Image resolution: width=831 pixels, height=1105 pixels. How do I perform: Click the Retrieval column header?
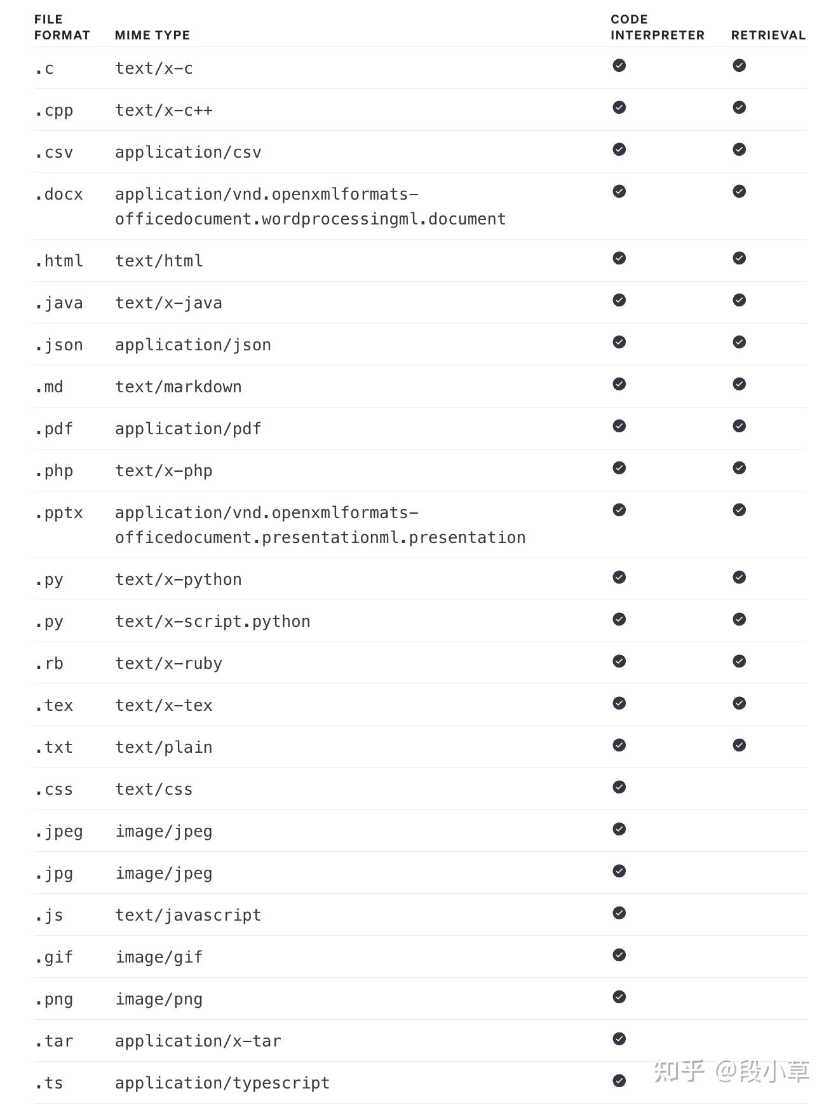click(x=768, y=35)
